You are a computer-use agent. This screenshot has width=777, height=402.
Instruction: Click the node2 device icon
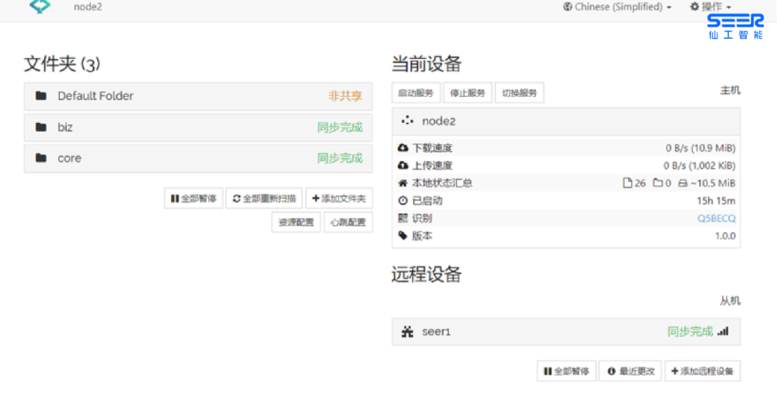pyautogui.click(x=407, y=121)
